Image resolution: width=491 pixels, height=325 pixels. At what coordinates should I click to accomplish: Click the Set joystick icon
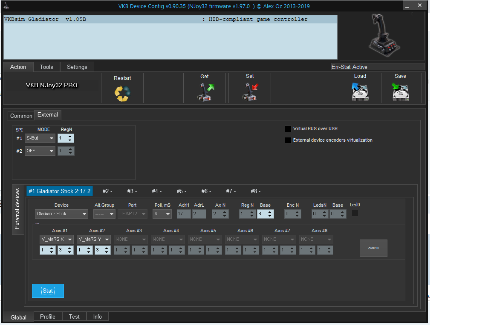tap(250, 92)
